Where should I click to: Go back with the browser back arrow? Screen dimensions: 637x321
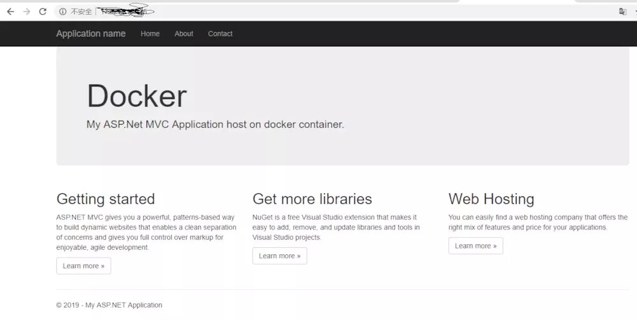point(11,11)
